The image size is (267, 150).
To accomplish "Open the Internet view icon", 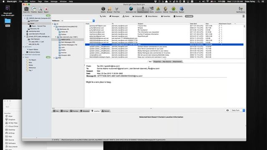I will (x=165, y=10).
